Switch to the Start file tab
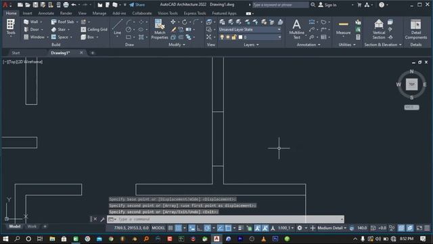The width and height of the screenshot is (433, 244). [x=16, y=53]
